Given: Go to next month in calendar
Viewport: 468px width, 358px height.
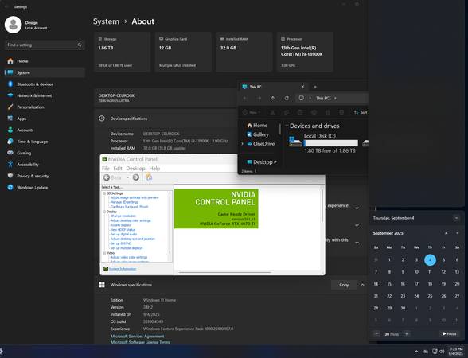Looking at the screenshot, I should point(457,233).
